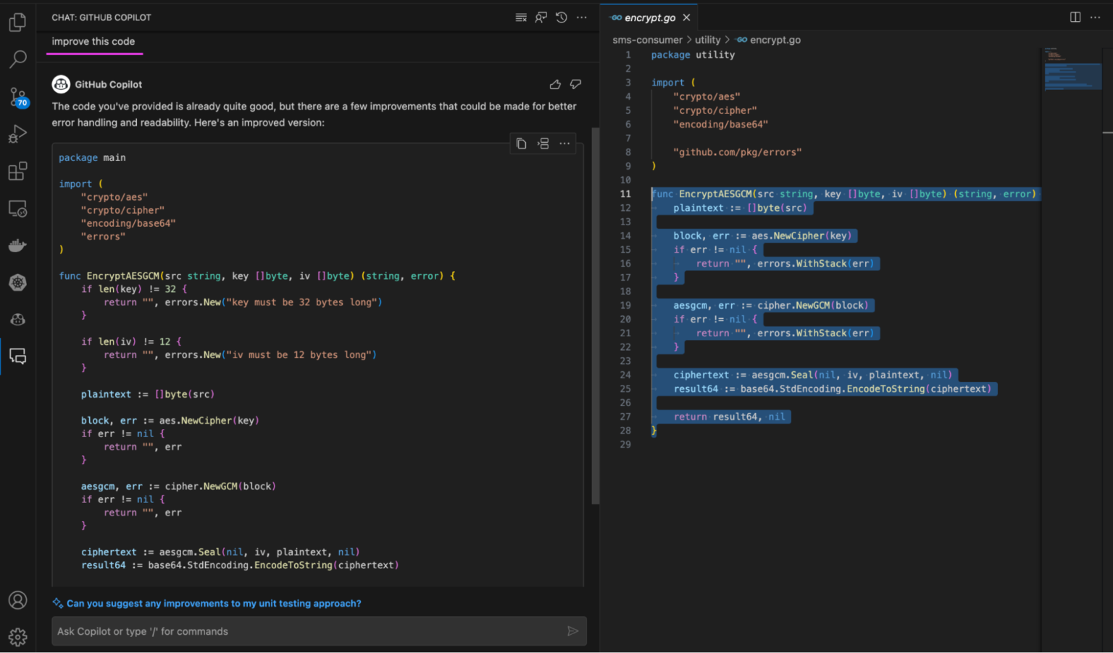This screenshot has height=653, width=1113.
Task: Click "errors" import in Copilot code block
Action: [103, 236]
